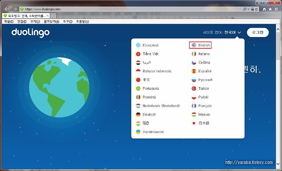Click the Hungarian flag icon
This screenshot has width=282, height=171.
[194, 114]
